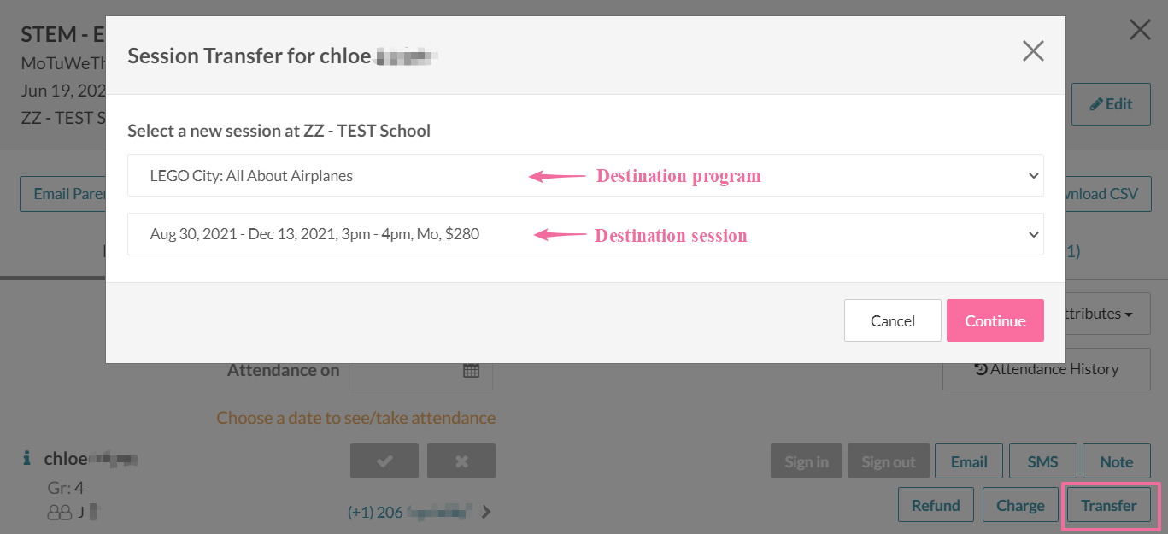Image resolution: width=1168 pixels, height=534 pixels.
Task: Close the Session Transfer dialog
Action: click(x=1033, y=51)
